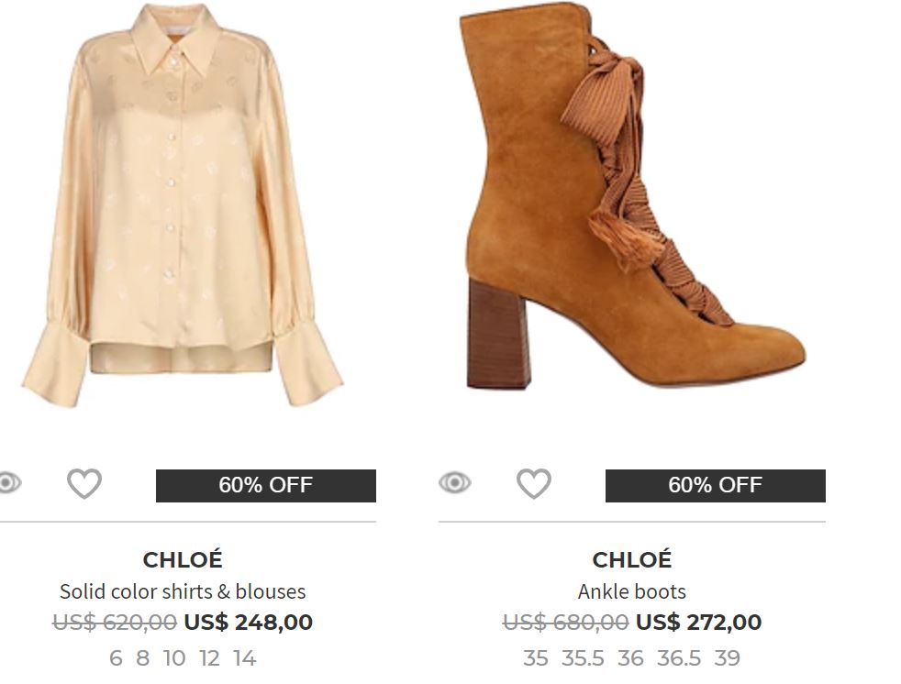Image resolution: width=901 pixels, height=684 pixels.
Task: Select boot size 39
Action: tap(728, 658)
